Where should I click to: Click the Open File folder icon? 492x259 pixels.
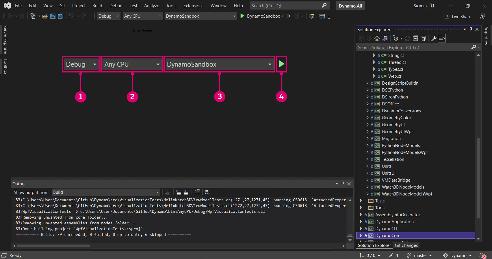(x=45, y=16)
